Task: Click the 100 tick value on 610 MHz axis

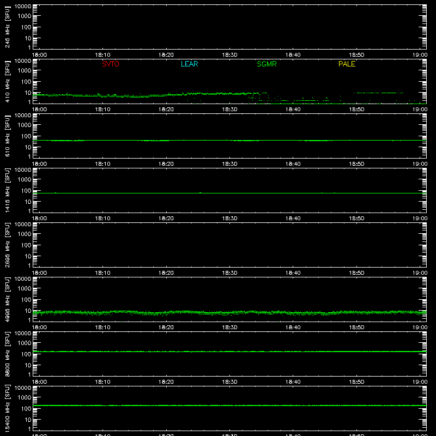Action: (x=26, y=136)
